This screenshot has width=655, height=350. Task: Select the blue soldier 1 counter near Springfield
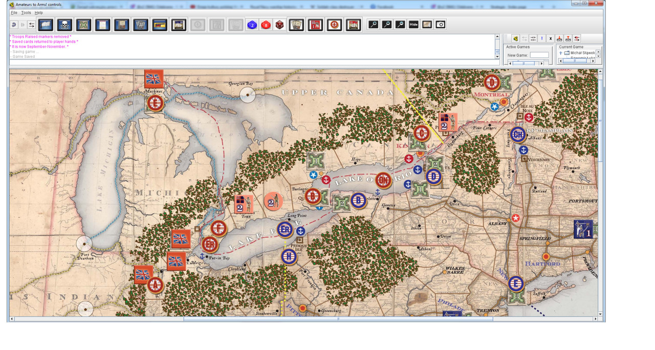(583, 229)
